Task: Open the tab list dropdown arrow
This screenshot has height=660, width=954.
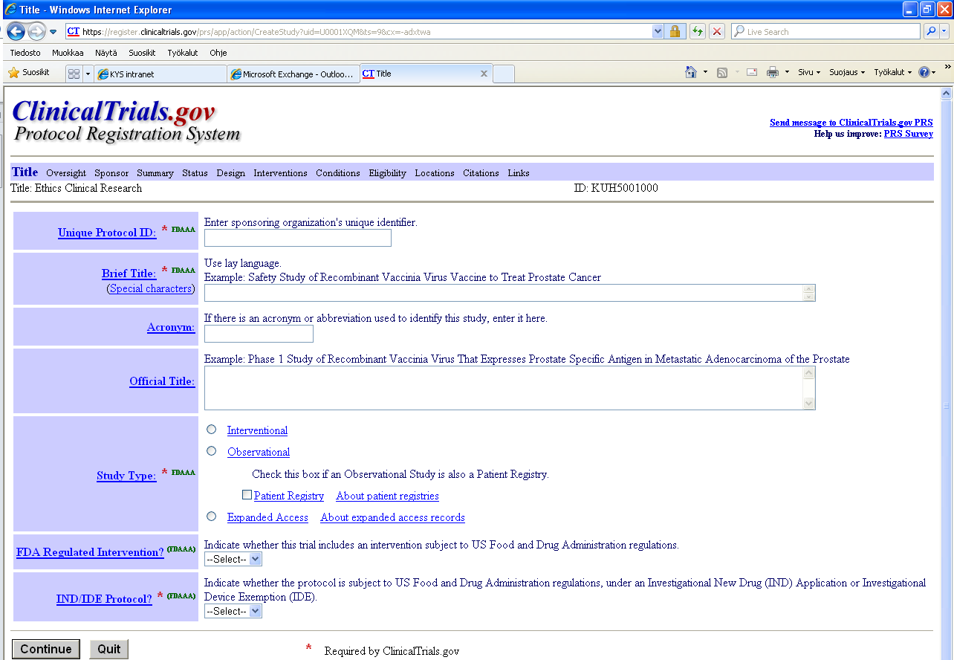Action: 88,74
